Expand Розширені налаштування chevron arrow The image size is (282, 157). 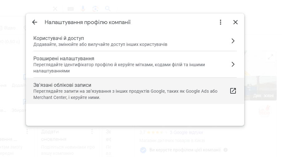[233, 64]
